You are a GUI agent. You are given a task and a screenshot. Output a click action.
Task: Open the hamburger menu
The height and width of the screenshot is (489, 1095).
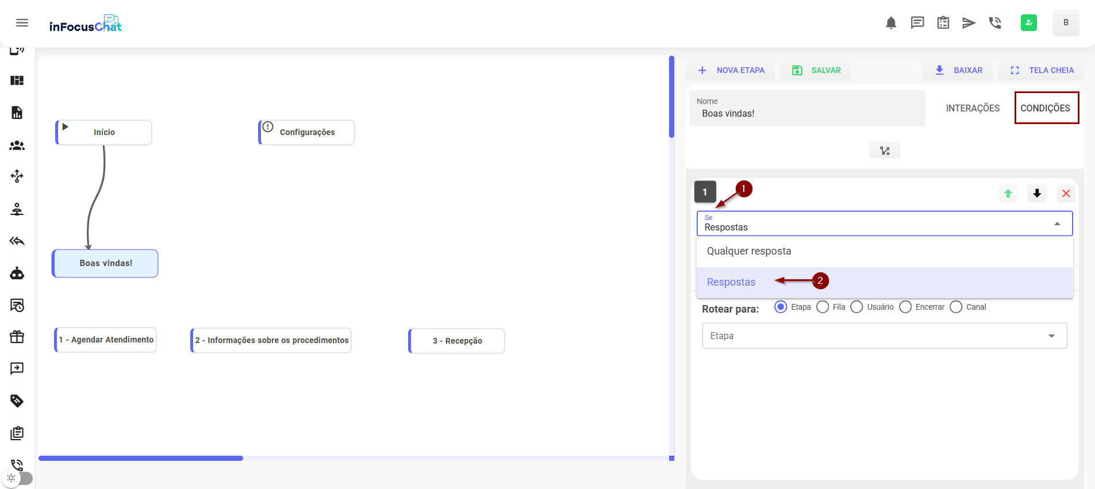pos(22,23)
